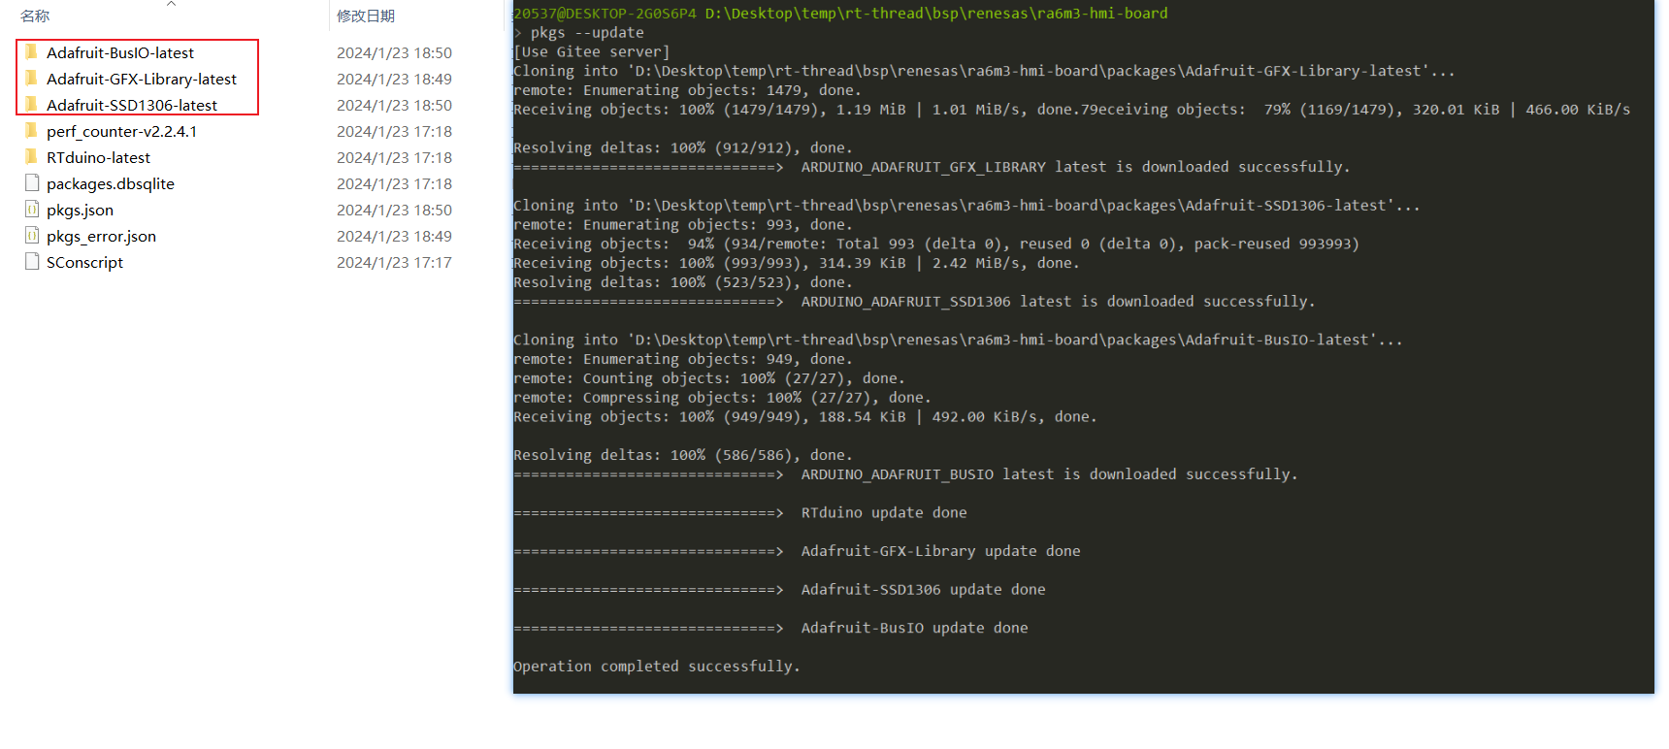Click ARDUINO_ADAFRUIT_SSD1306 downloaded successfully line
Image resolution: width=1669 pixels, height=749 pixels.
coord(914,302)
